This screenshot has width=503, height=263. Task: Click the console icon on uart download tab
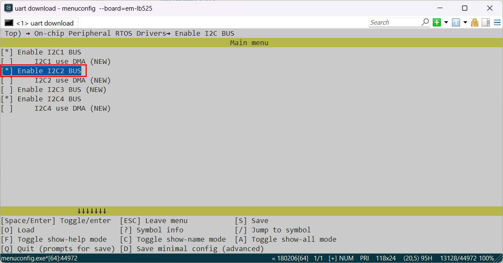tap(9, 23)
